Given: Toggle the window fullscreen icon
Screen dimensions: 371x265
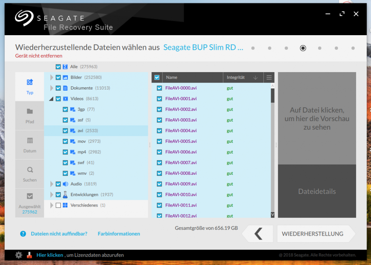Looking at the screenshot, I should [342, 14].
